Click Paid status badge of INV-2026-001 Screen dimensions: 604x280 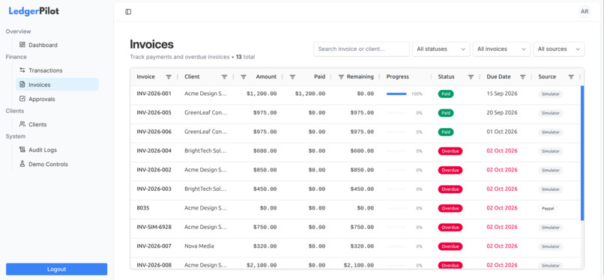pyautogui.click(x=446, y=94)
